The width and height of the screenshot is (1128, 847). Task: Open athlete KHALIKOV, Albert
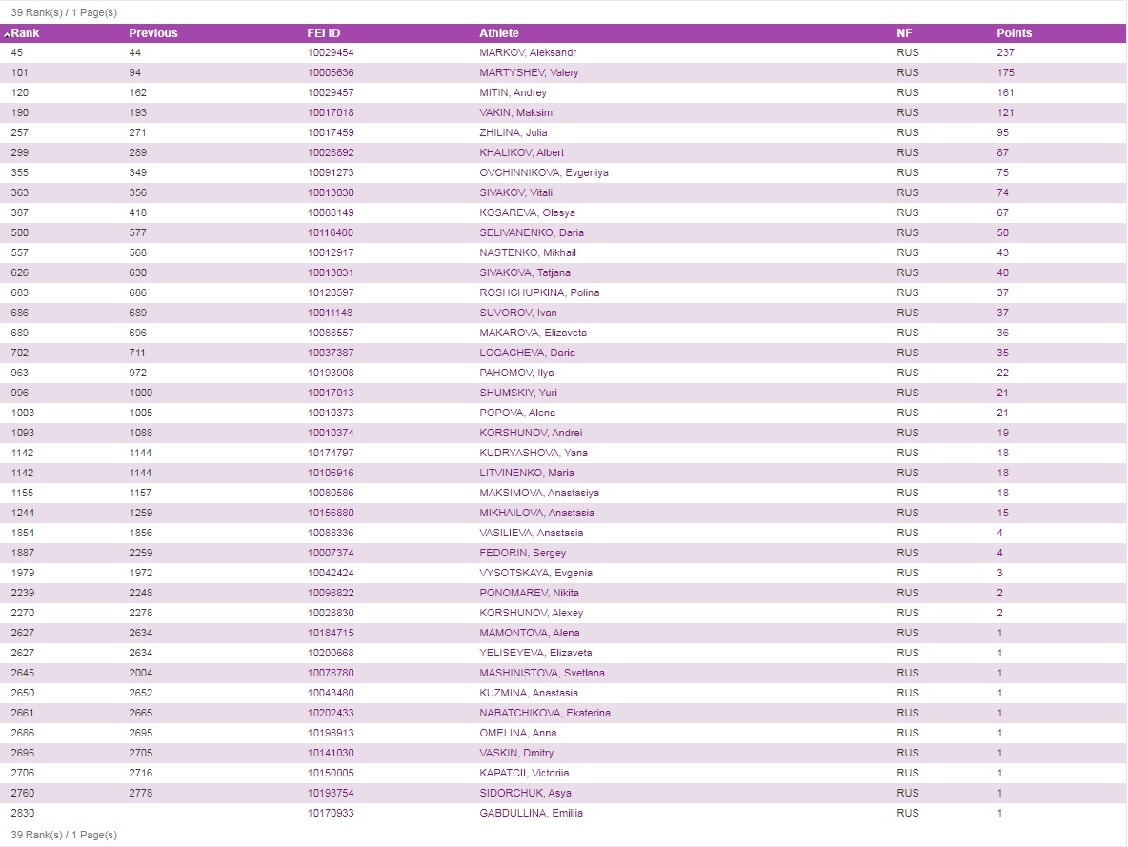[x=521, y=152]
